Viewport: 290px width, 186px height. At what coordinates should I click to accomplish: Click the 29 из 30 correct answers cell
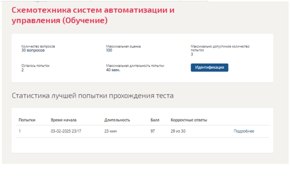pos(178,131)
